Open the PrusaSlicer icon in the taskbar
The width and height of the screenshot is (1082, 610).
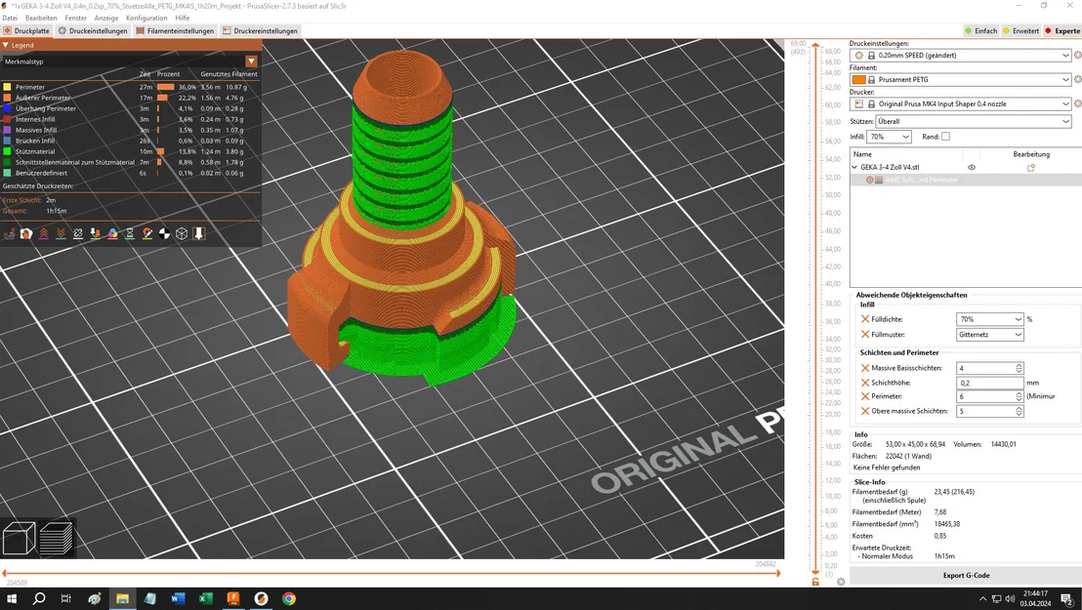[x=261, y=598]
